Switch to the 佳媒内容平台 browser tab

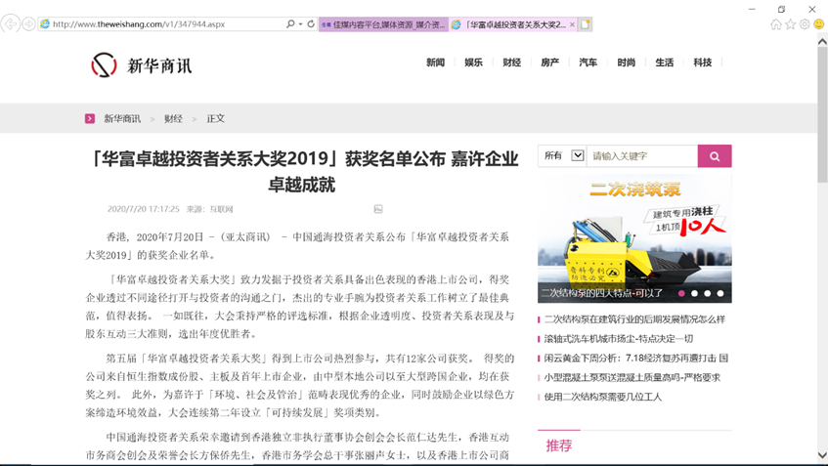(383, 24)
